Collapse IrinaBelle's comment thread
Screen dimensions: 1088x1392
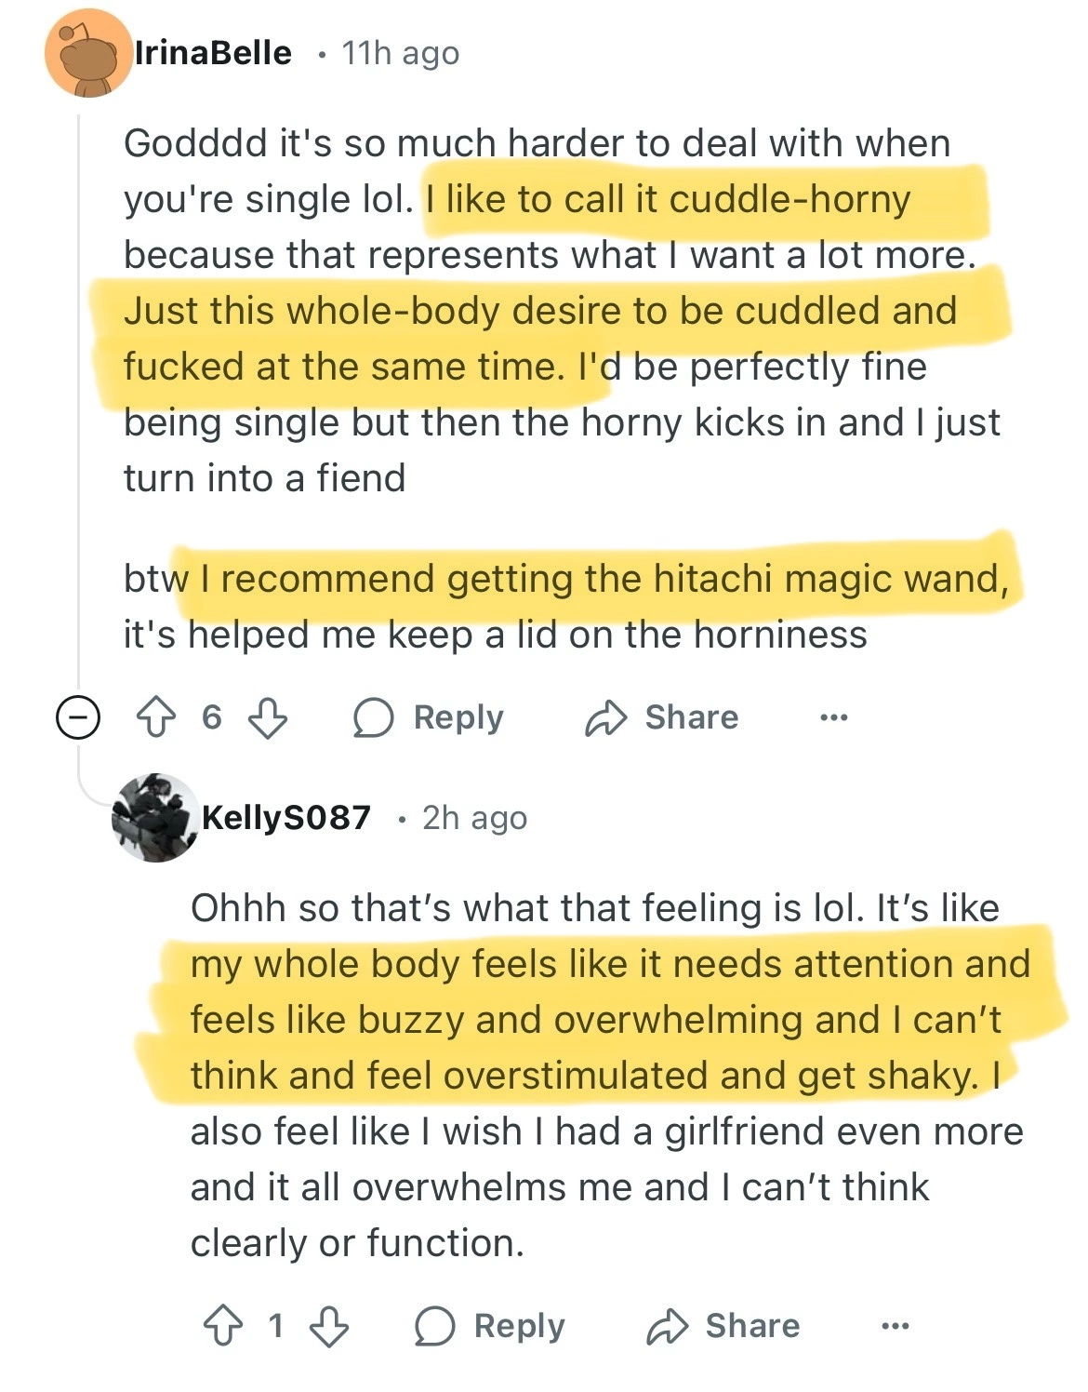click(78, 718)
